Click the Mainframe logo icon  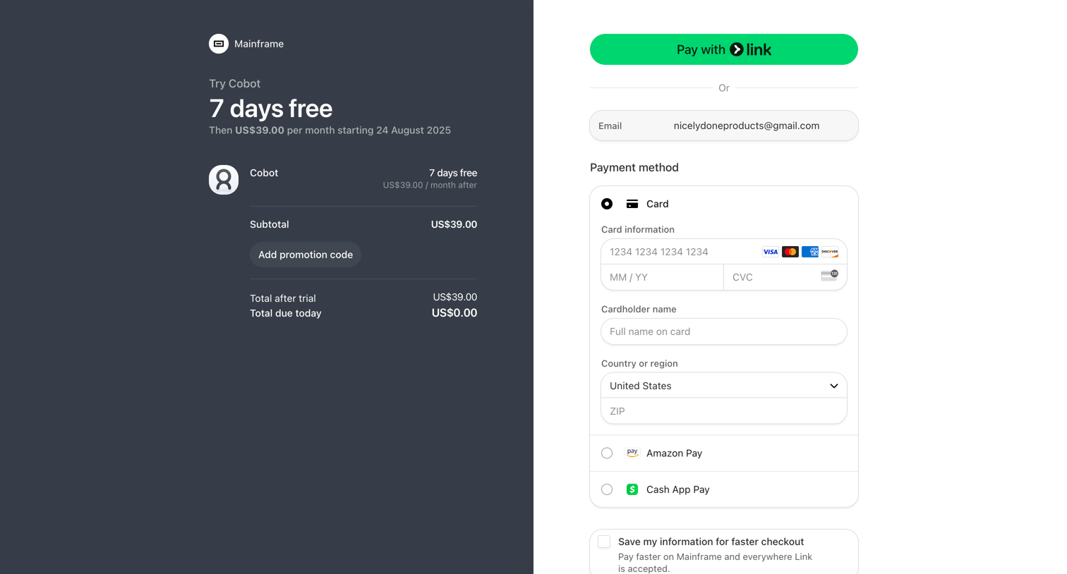tap(219, 44)
